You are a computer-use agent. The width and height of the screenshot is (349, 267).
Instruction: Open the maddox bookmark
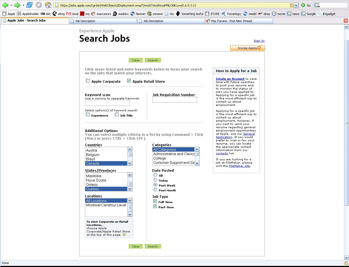[x=121, y=14]
